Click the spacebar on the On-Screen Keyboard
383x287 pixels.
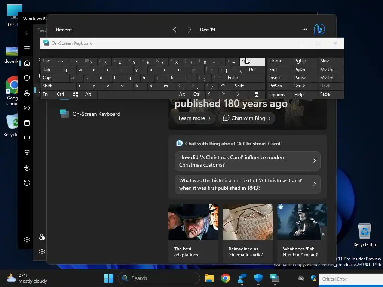pyautogui.click(x=137, y=94)
